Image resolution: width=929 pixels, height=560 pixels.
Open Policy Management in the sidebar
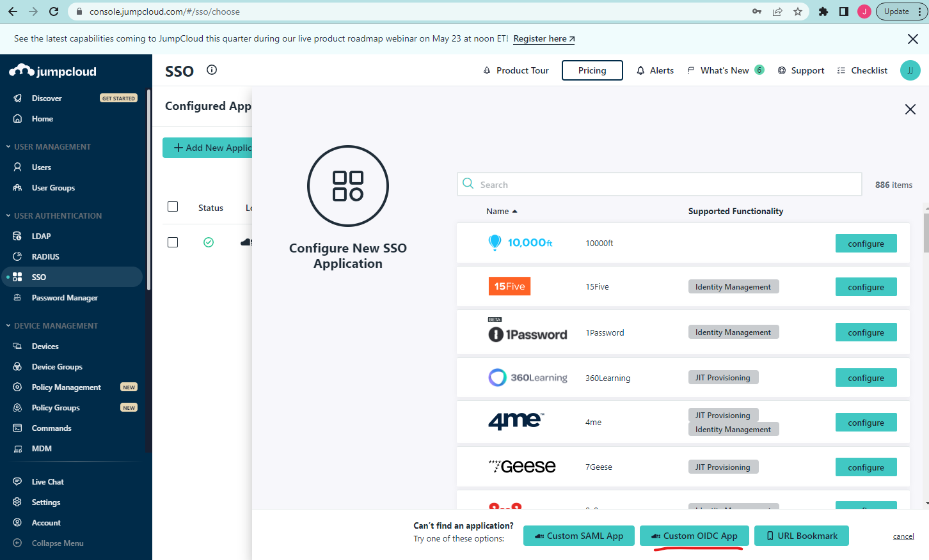pyautogui.click(x=66, y=387)
